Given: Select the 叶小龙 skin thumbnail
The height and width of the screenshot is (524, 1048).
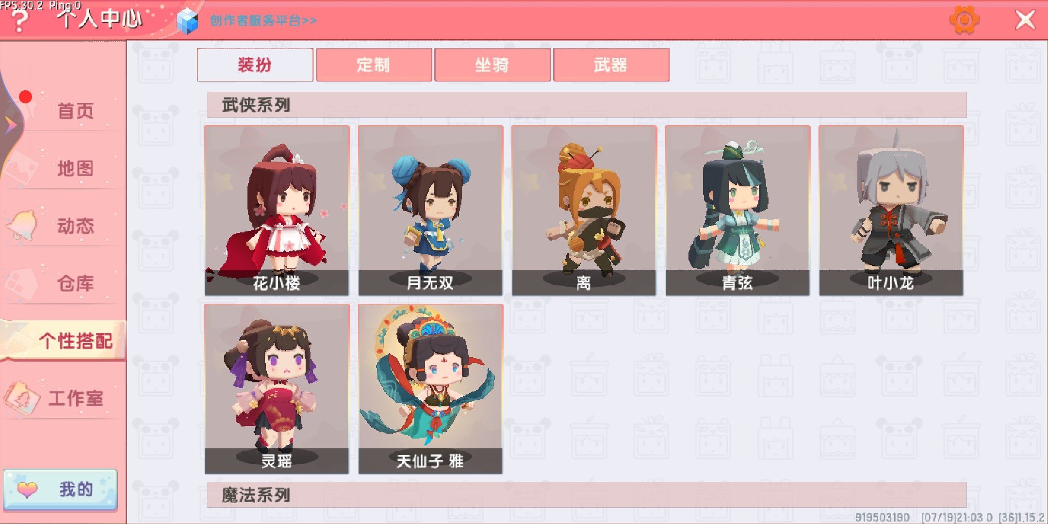Looking at the screenshot, I should [x=891, y=211].
